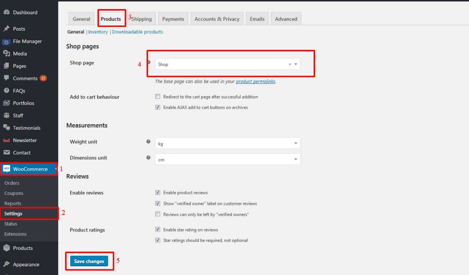This screenshot has height=275, width=469.
Task: Switch to the Payments settings tab
Action: (173, 19)
